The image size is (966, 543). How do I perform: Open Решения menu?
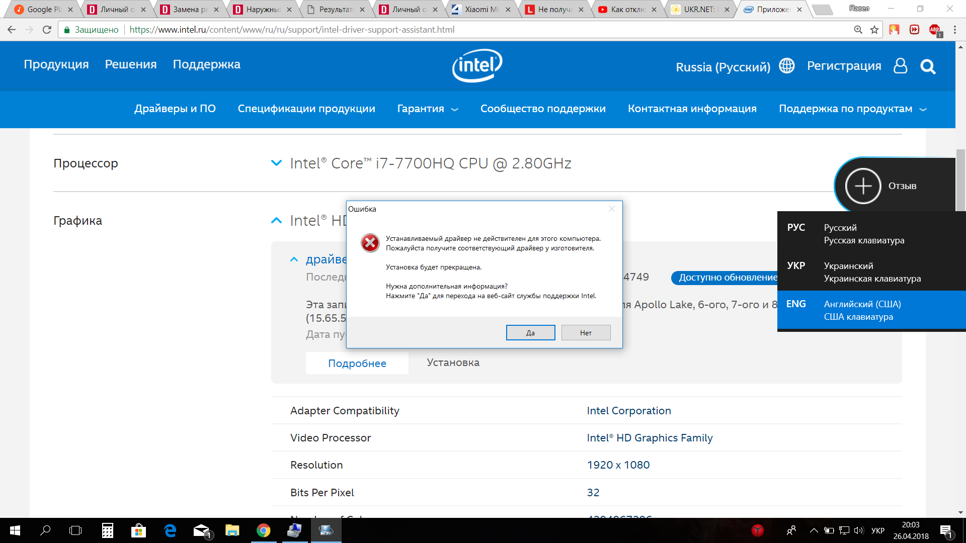[x=131, y=64]
